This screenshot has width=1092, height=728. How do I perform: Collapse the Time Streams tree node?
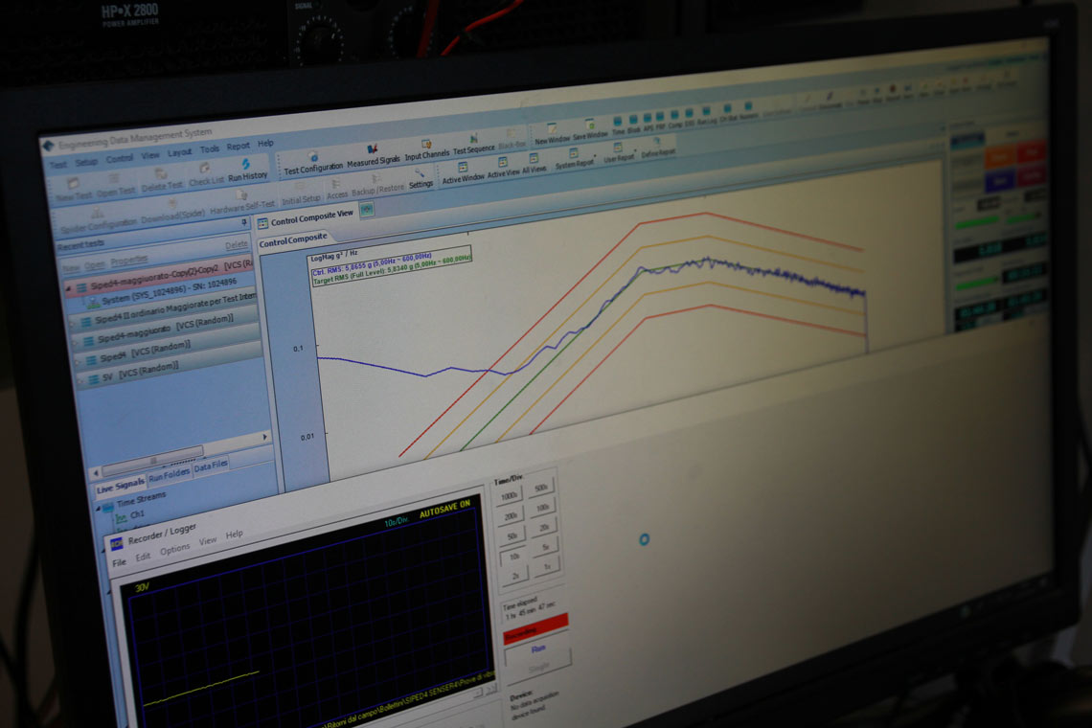(x=99, y=508)
